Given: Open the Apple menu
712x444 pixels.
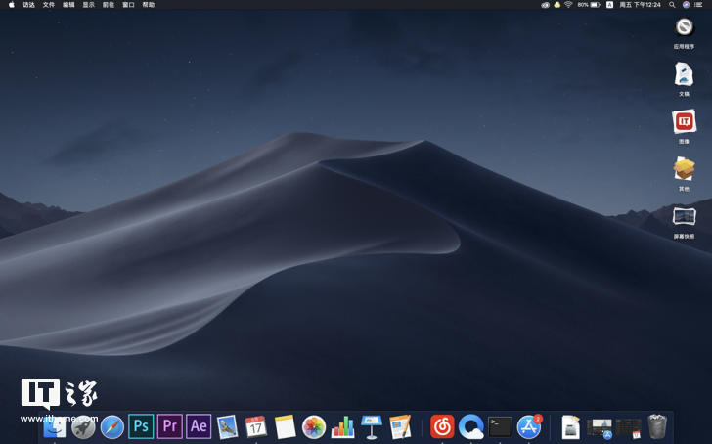Looking at the screenshot, I should coord(12,5).
